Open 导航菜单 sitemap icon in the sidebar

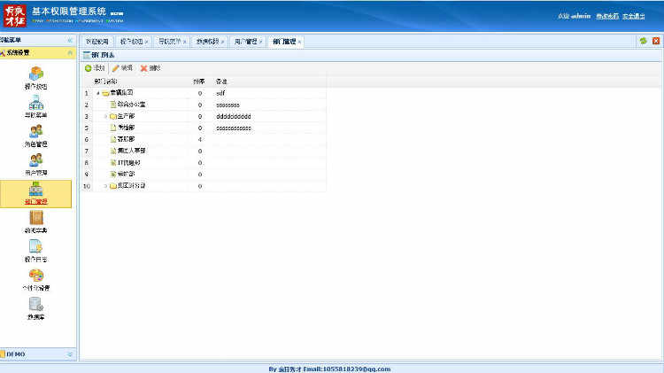tap(36, 102)
